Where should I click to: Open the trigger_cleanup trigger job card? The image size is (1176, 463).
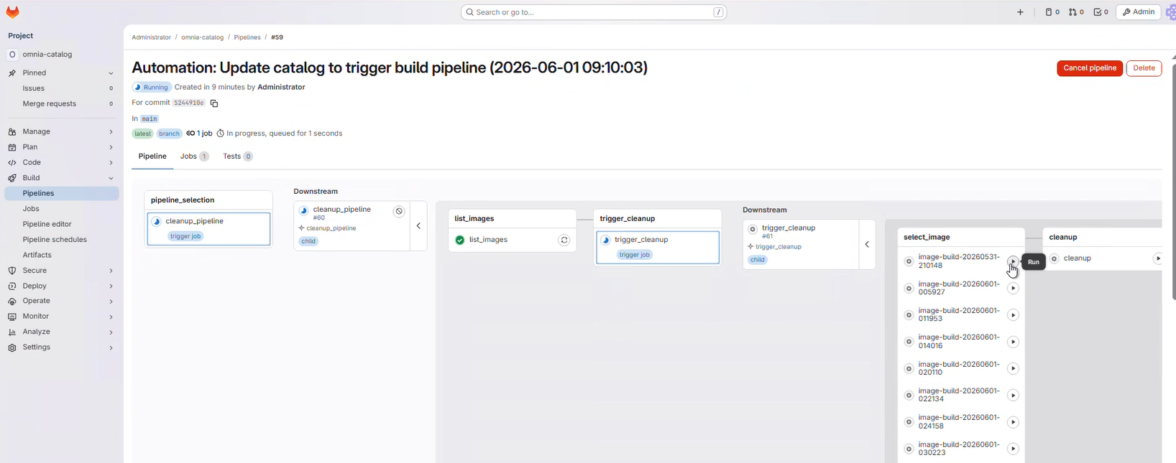tap(658, 248)
